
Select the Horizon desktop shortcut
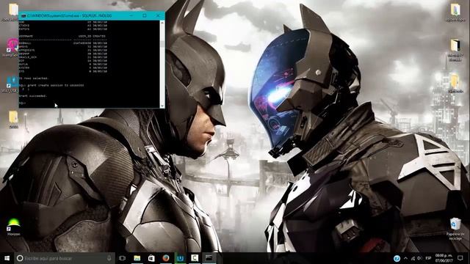pos(13,227)
